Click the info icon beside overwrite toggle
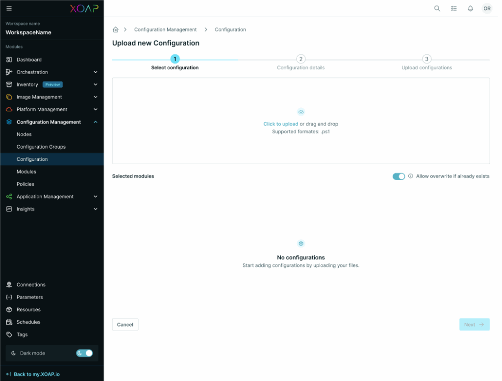This screenshot has height=381, width=502. coord(410,176)
